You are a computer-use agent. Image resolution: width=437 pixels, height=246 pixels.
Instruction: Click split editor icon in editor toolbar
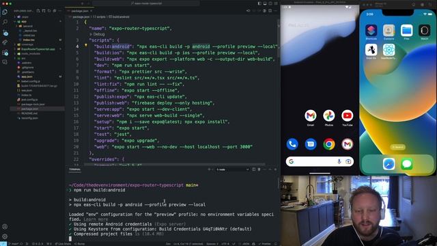coord(270,11)
